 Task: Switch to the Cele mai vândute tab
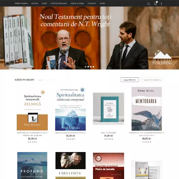pos(152,80)
